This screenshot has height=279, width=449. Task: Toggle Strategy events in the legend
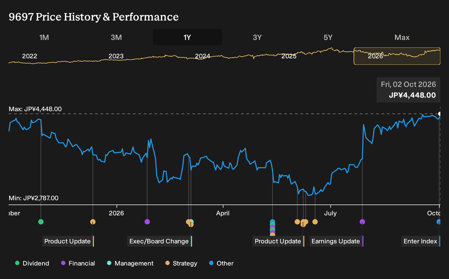click(181, 263)
